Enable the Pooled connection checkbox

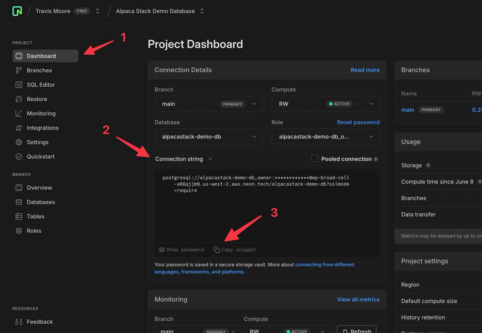pos(314,159)
